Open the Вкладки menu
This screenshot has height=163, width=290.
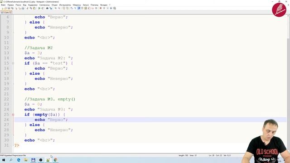(104, 5)
